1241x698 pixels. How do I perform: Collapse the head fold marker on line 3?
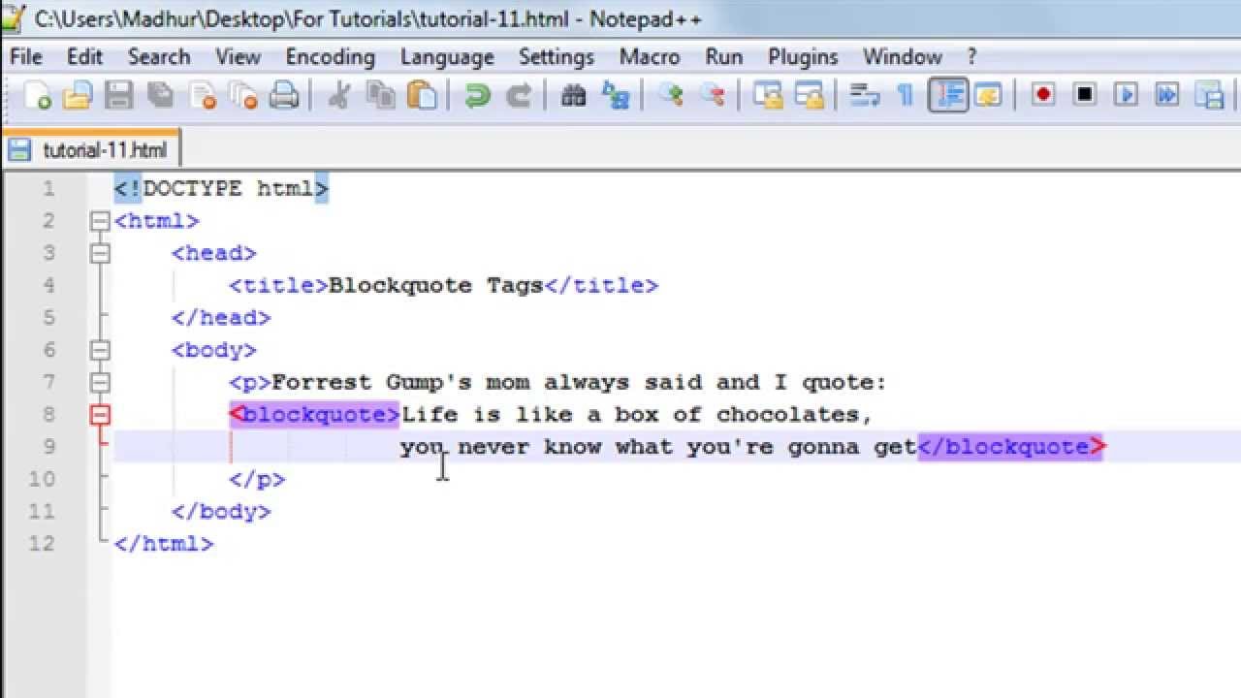point(100,253)
